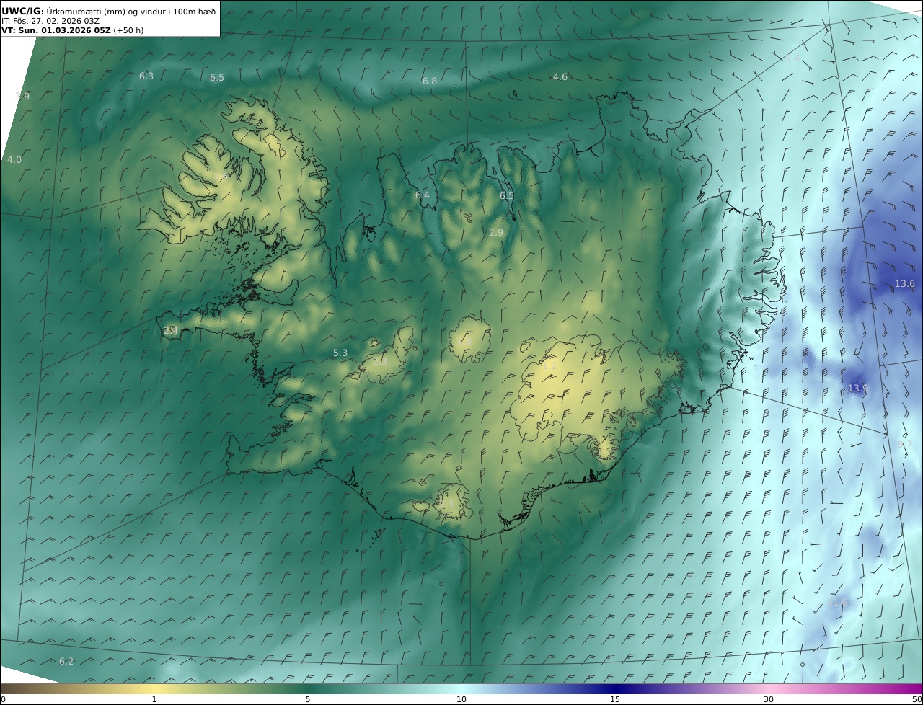The image size is (923, 705).
Task: Click the "2.9" value label
Action: pos(496,233)
